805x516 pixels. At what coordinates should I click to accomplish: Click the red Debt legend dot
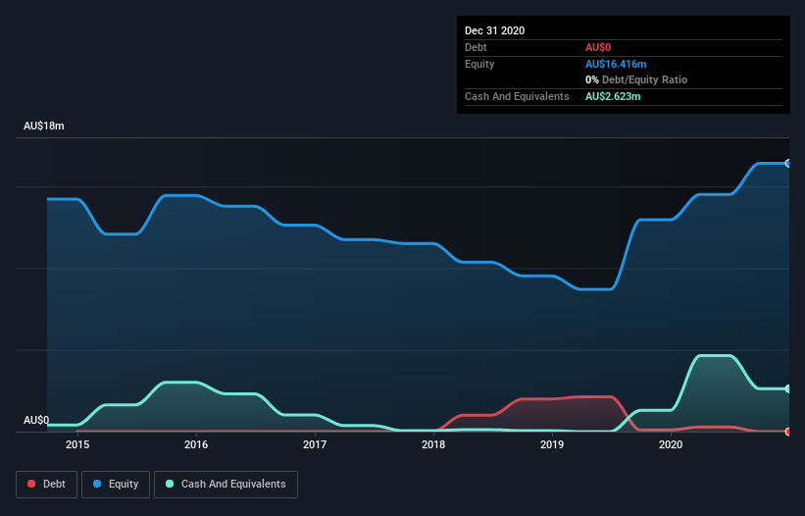(31, 484)
